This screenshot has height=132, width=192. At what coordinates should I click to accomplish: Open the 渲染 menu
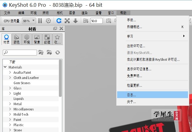click(84, 13)
